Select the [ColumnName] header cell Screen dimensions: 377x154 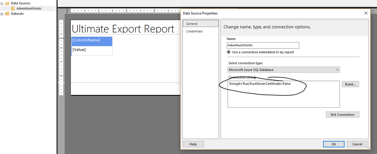coord(92,40)
